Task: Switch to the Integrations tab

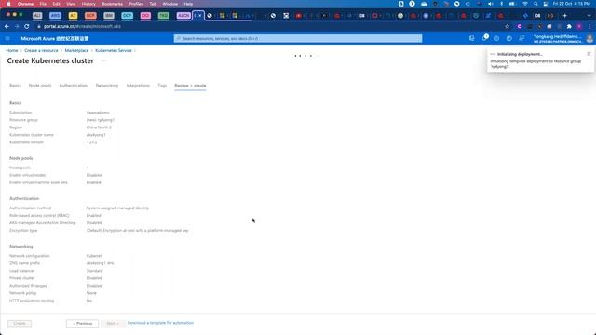Action: click(x=138, y=86)
